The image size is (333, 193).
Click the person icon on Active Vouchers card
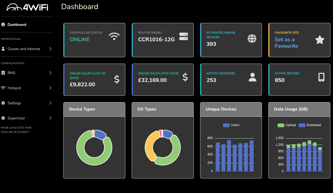click(x=252, y=77)
